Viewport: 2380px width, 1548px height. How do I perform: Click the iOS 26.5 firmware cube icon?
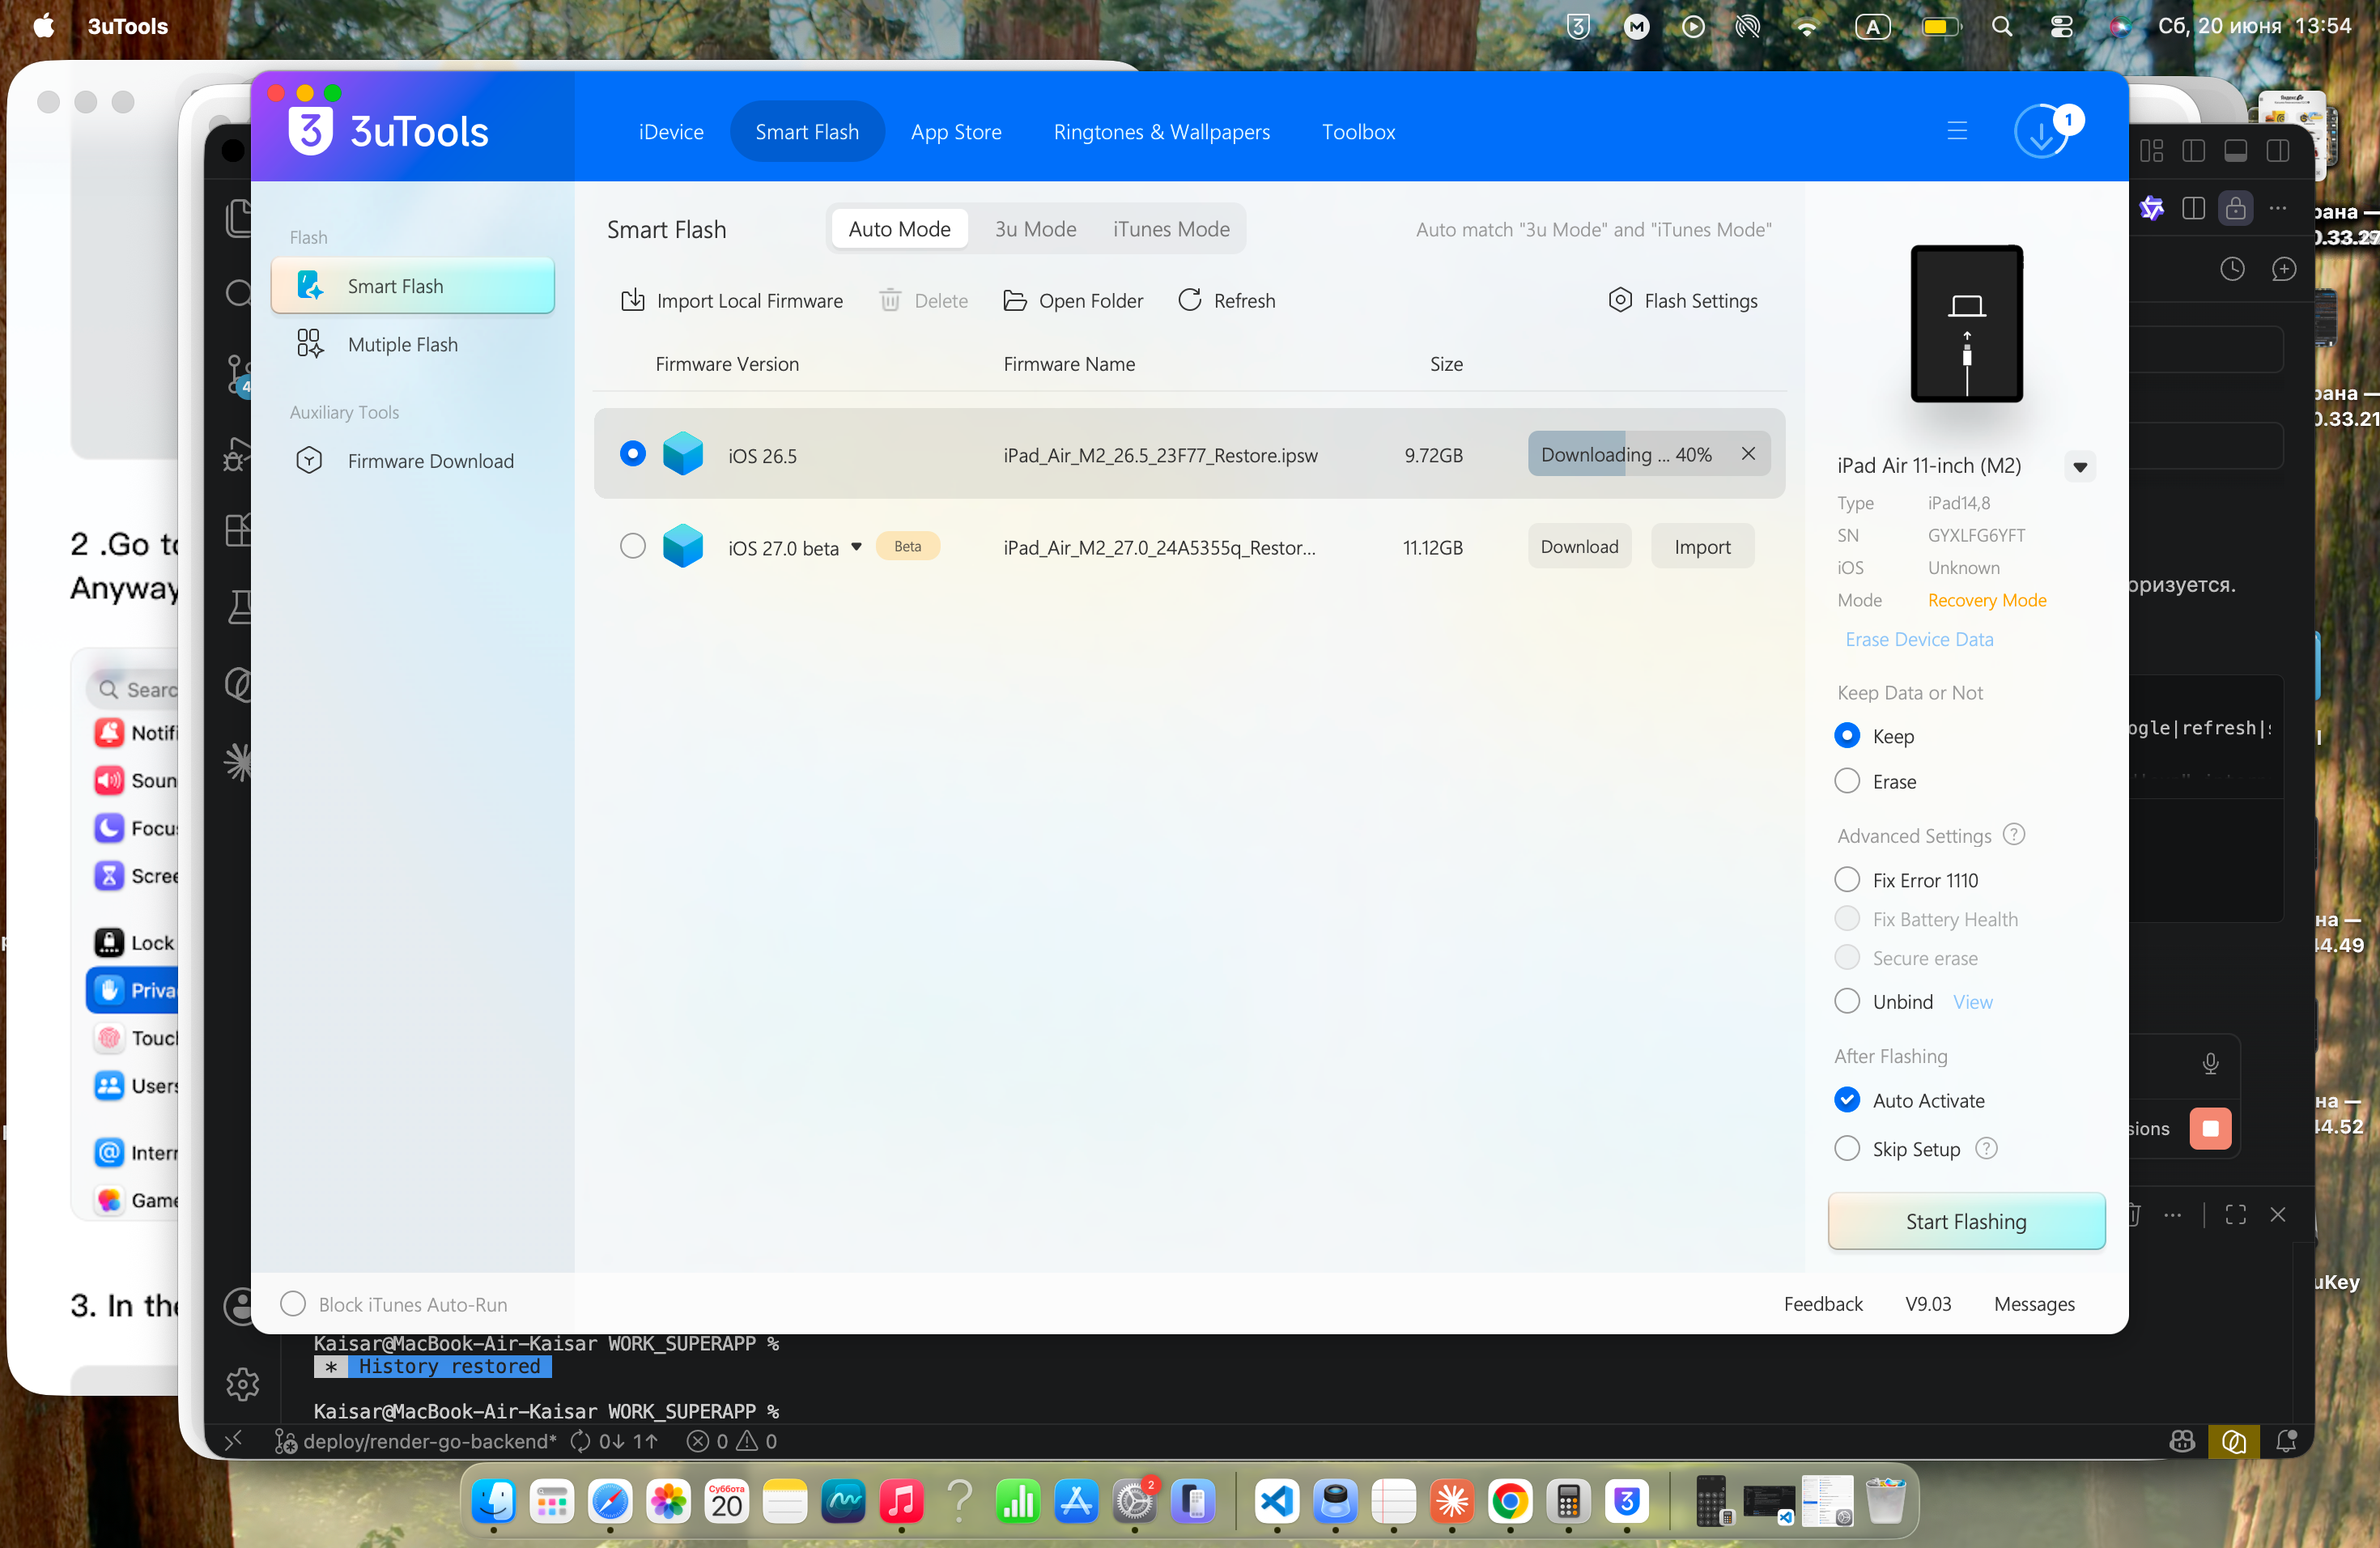click(x=683, y=454)
